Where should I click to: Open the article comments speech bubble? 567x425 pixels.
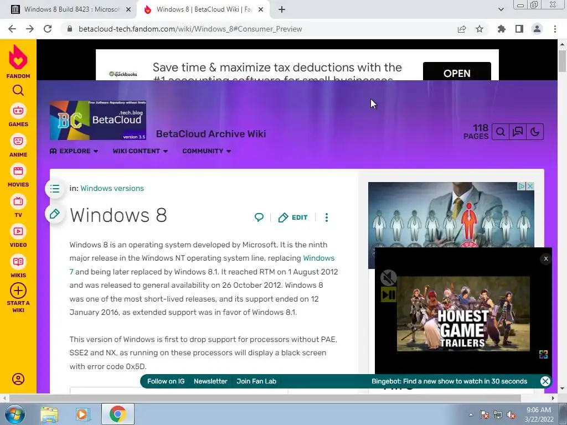click(259, 217)
